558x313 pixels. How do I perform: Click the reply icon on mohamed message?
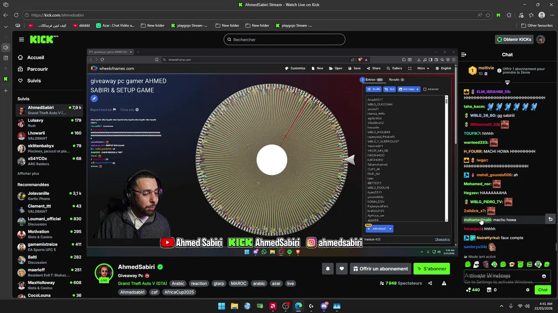[x=550, y=220]
